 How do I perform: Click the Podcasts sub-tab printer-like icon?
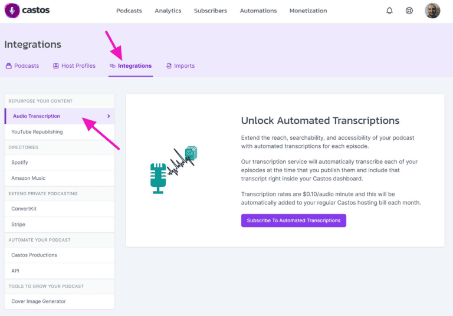click(x=9, y=66)
